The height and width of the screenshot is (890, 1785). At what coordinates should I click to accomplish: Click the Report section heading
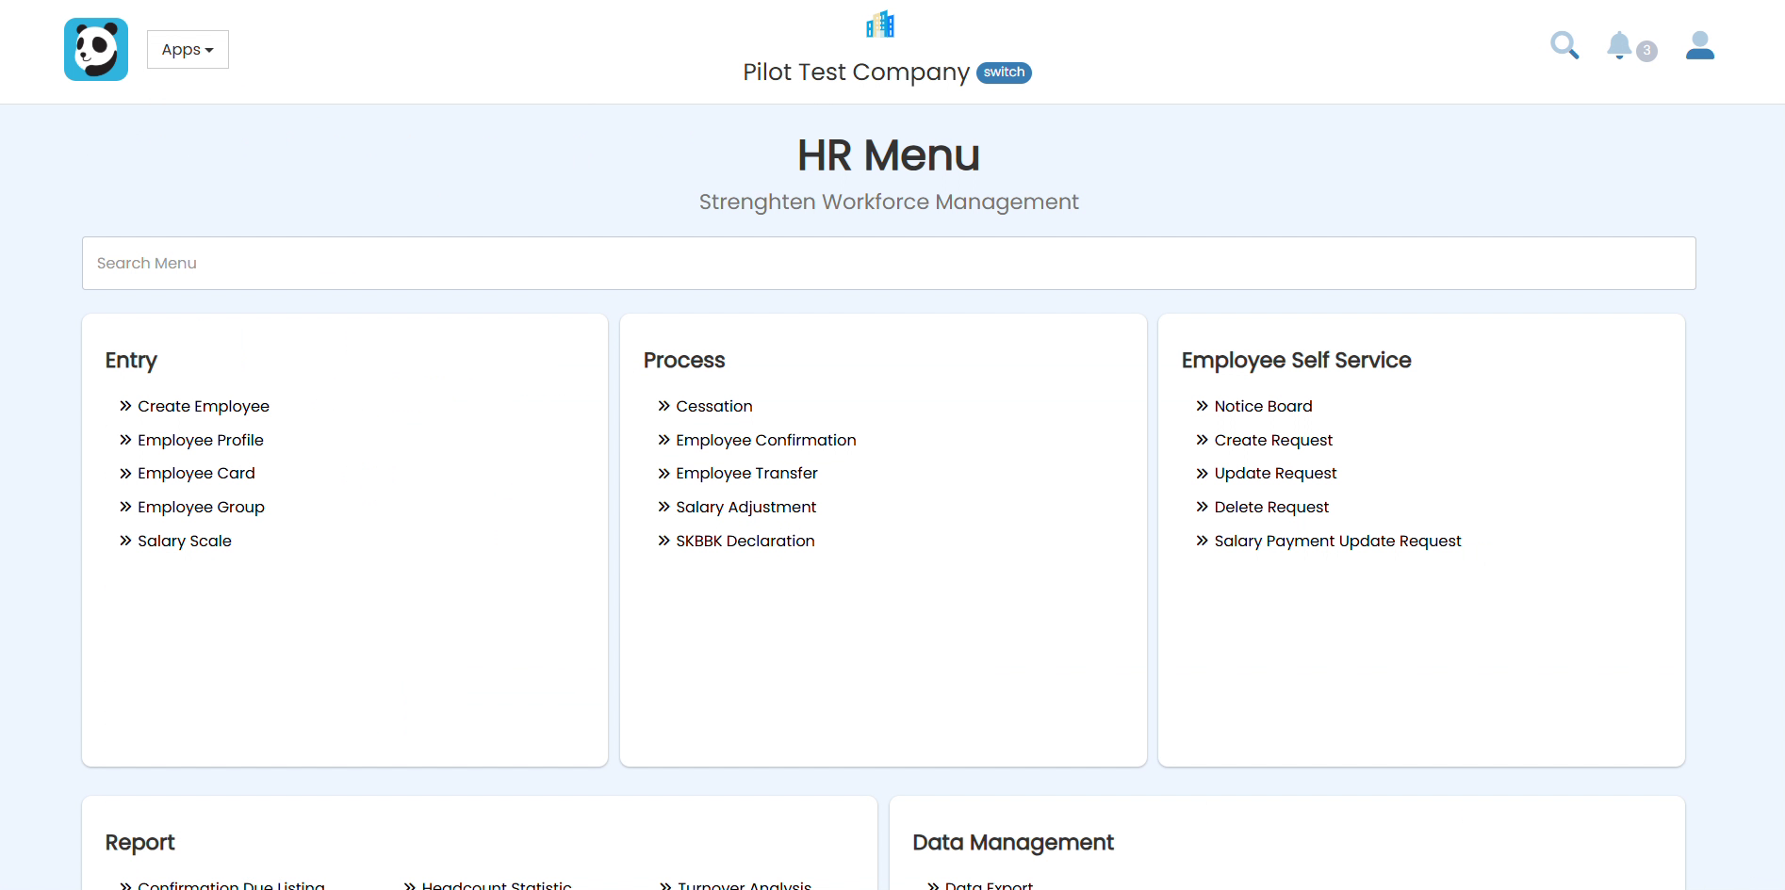pyautogui.click(x=139, y=843)
